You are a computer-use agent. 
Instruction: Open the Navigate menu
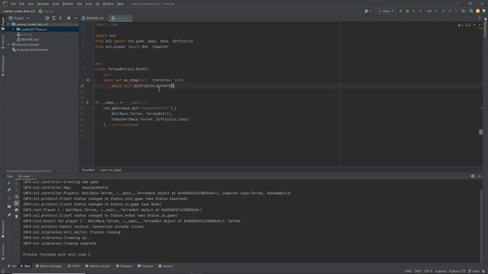click(x=43, y=4)
